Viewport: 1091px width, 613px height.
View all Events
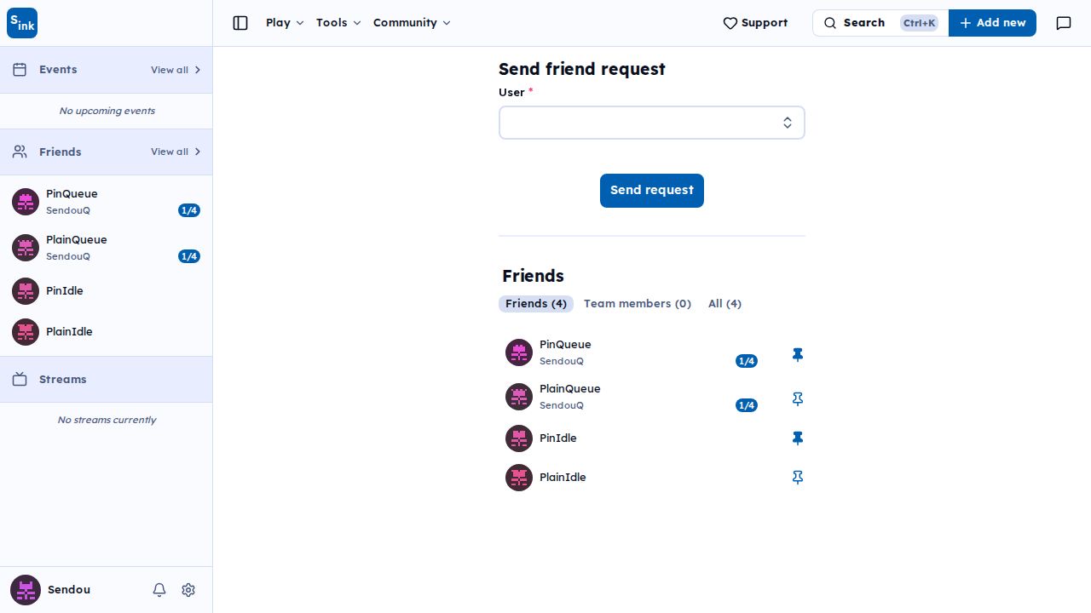click(x=176, y=70)
